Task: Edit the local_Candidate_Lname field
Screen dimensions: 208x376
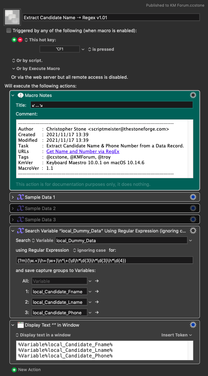Action: (59, 302)
